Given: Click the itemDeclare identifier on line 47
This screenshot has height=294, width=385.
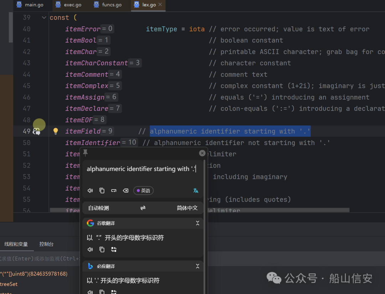Looking at the screenshot, I should (87, 109).
